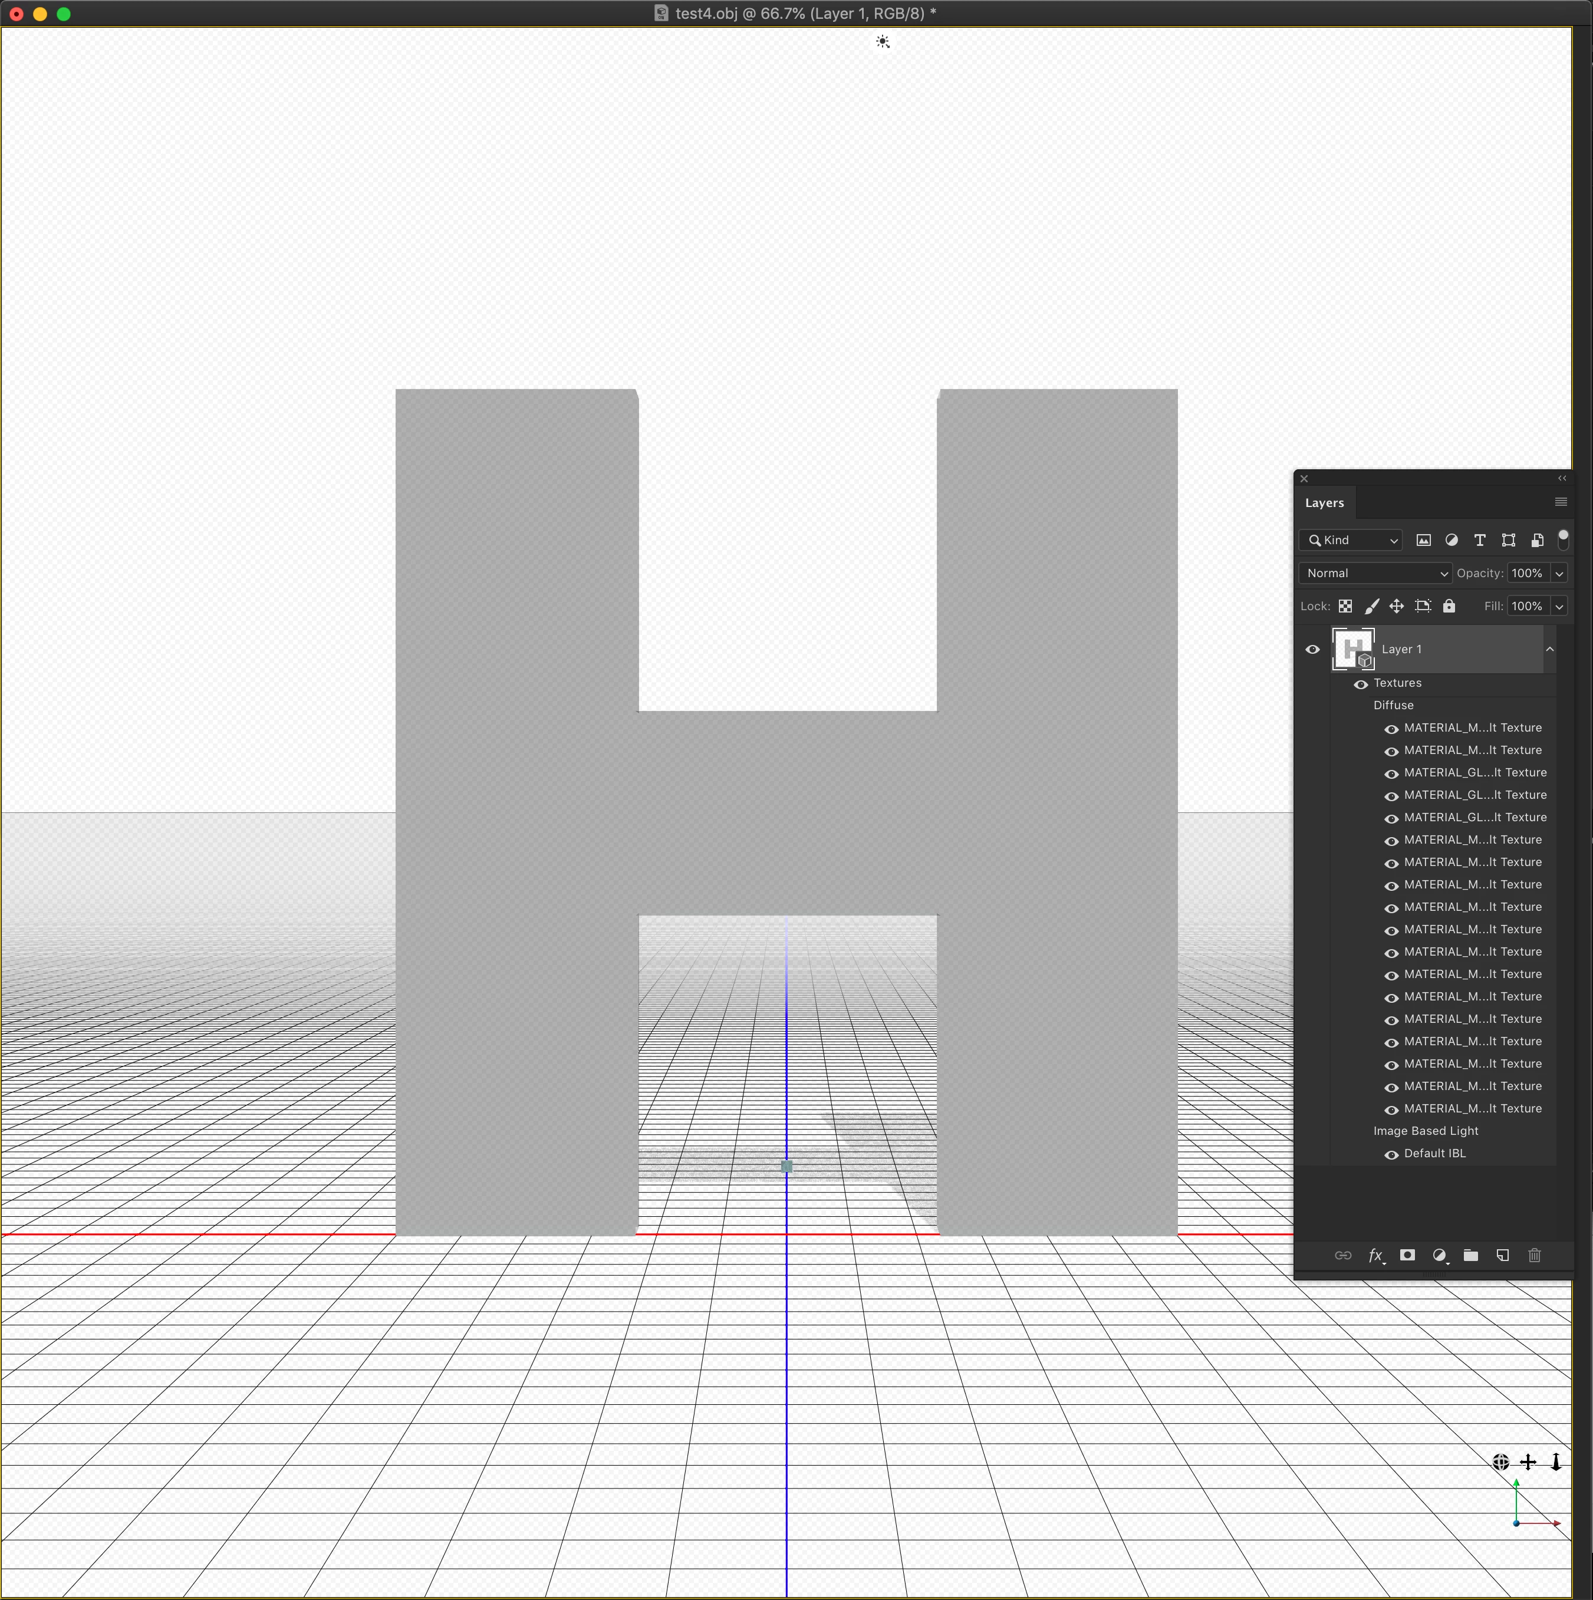1593x1600 pixels.
Task: Hide the Default IBL eye icon
Action: 1391,1154
